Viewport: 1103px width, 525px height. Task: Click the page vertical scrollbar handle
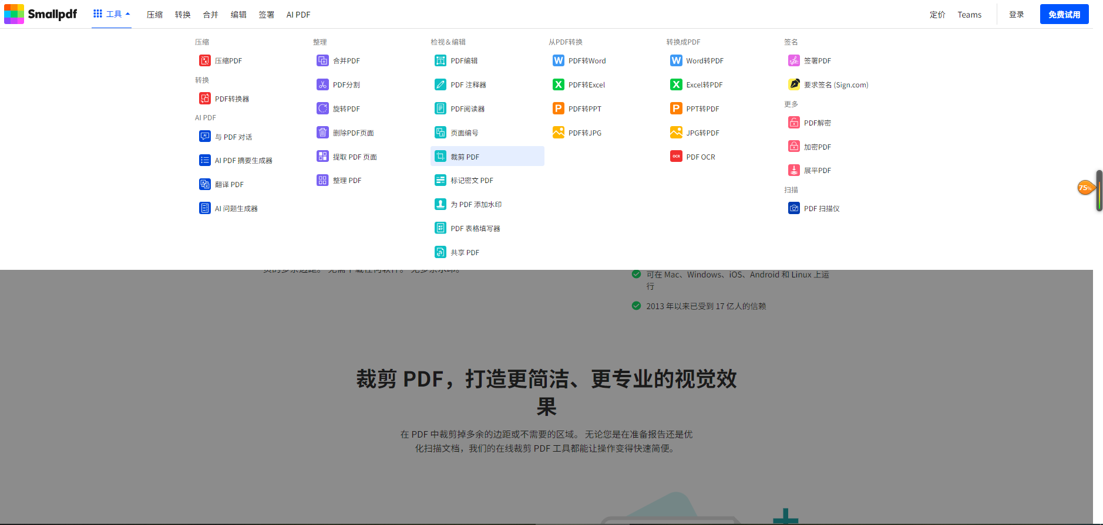(1099, 191)
